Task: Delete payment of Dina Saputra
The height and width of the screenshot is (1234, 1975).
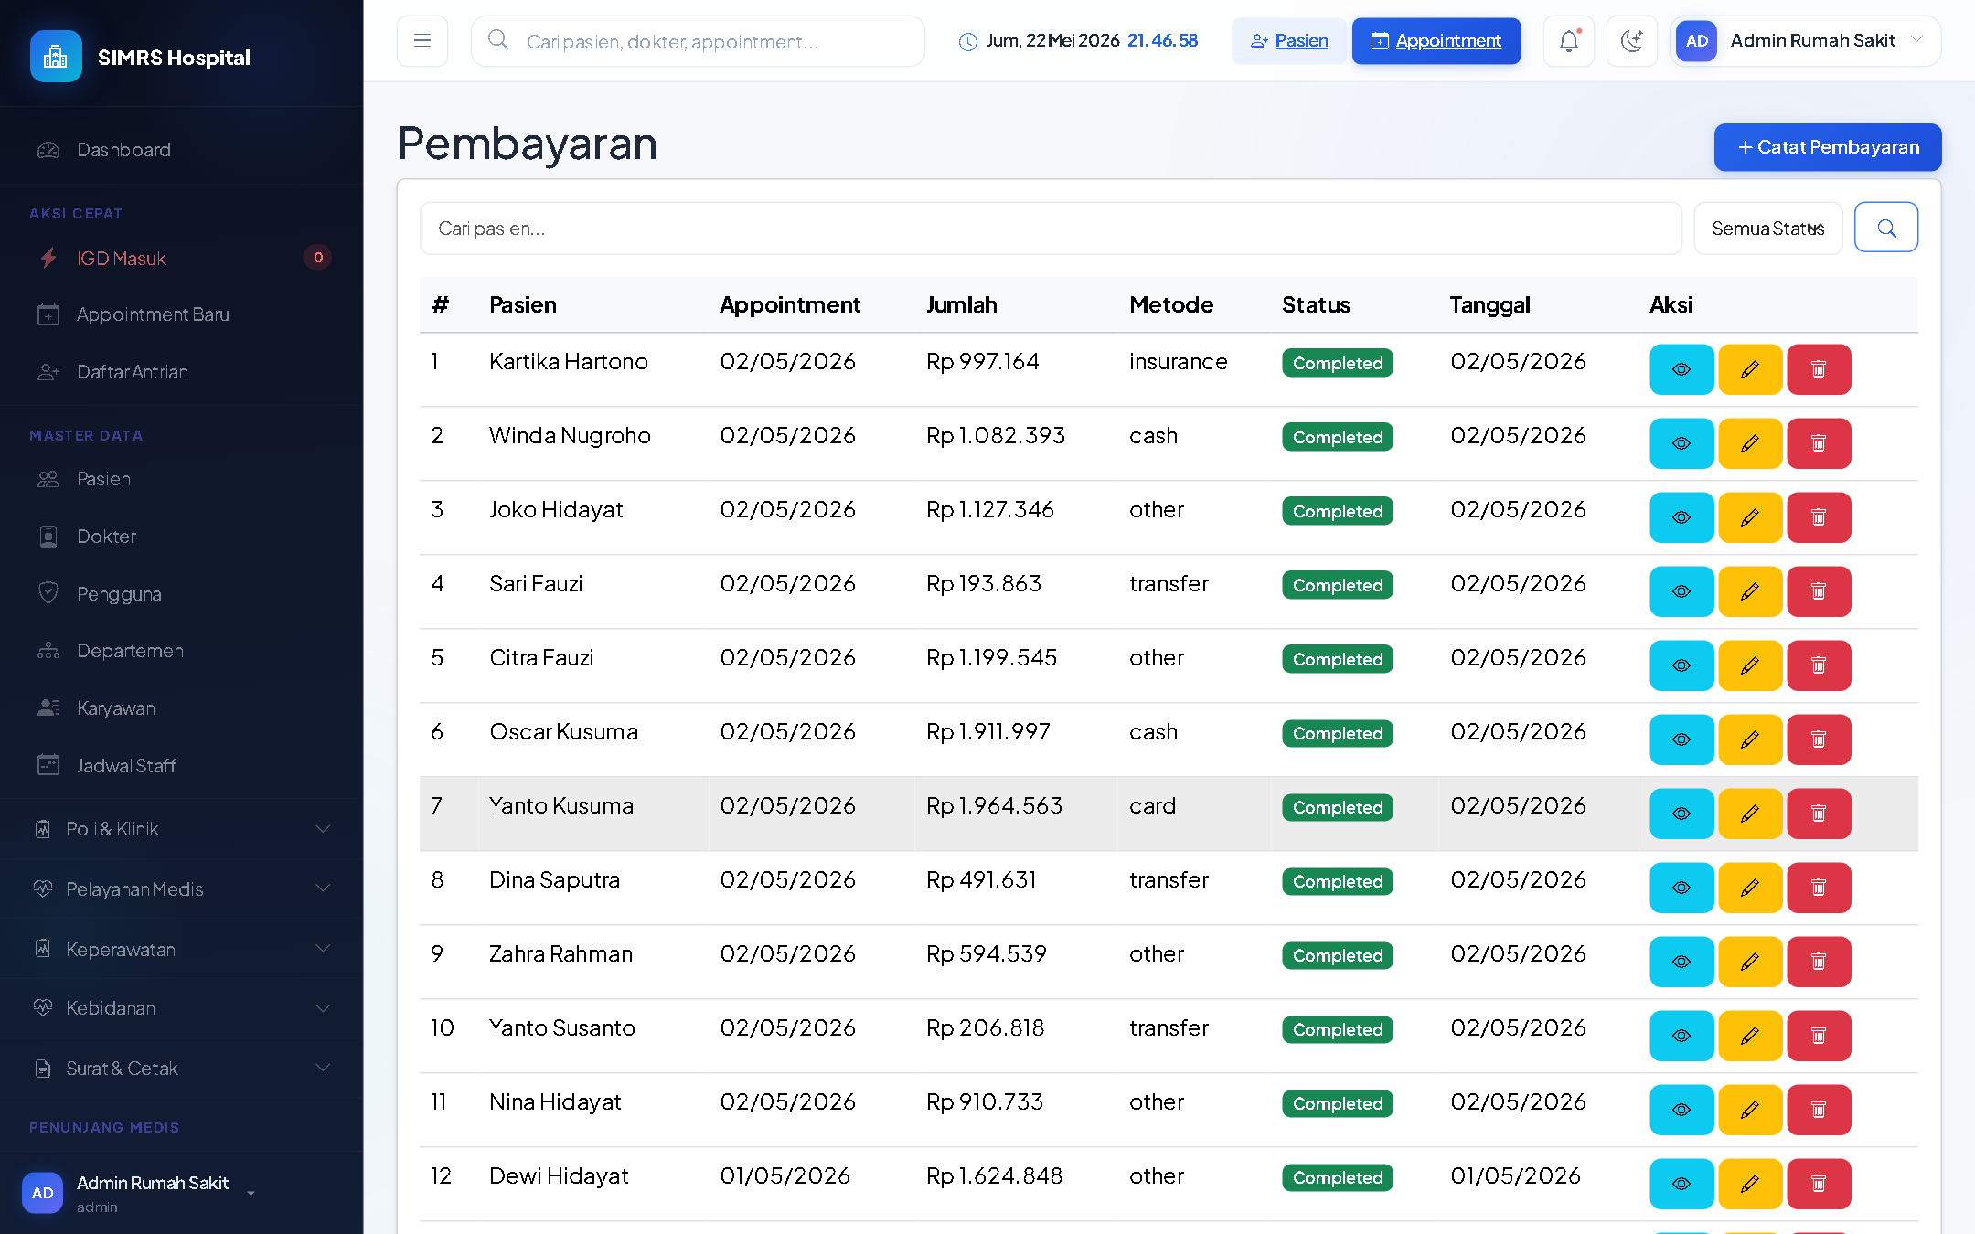Action: click(x=1819, y=888)
